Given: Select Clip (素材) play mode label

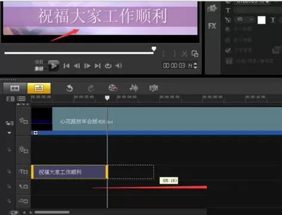Looking at the screenshot, I should click(39, 68).
